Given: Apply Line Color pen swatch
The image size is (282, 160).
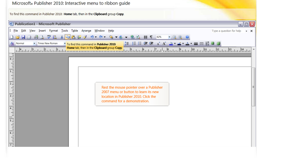Looking at the screenshot, I should [179, 43].
